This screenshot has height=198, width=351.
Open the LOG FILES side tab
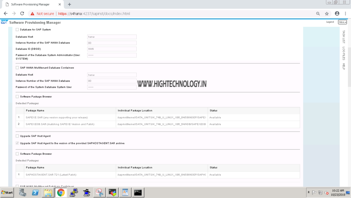(344, 53)
